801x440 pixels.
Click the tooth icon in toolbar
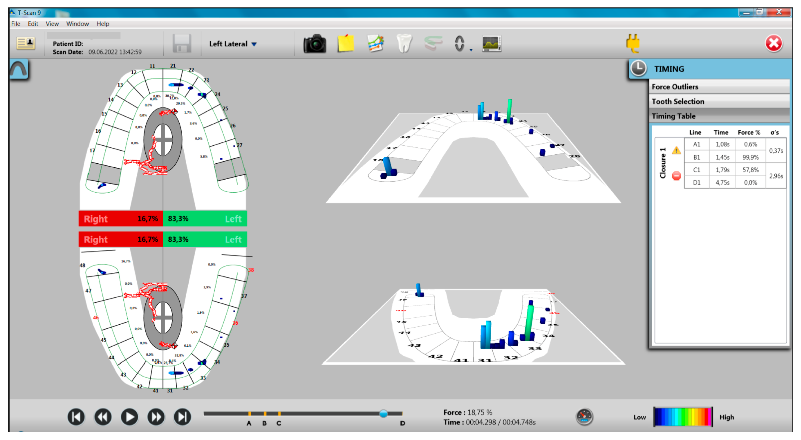point(404,44)
